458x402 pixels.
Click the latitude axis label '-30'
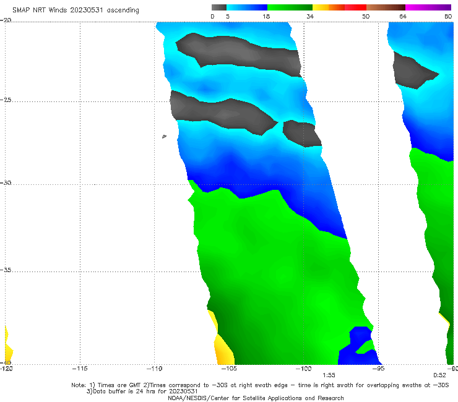point(6,182)
